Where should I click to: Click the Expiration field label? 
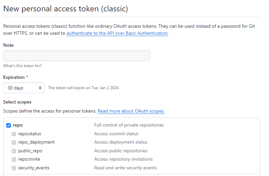(14, 77)
